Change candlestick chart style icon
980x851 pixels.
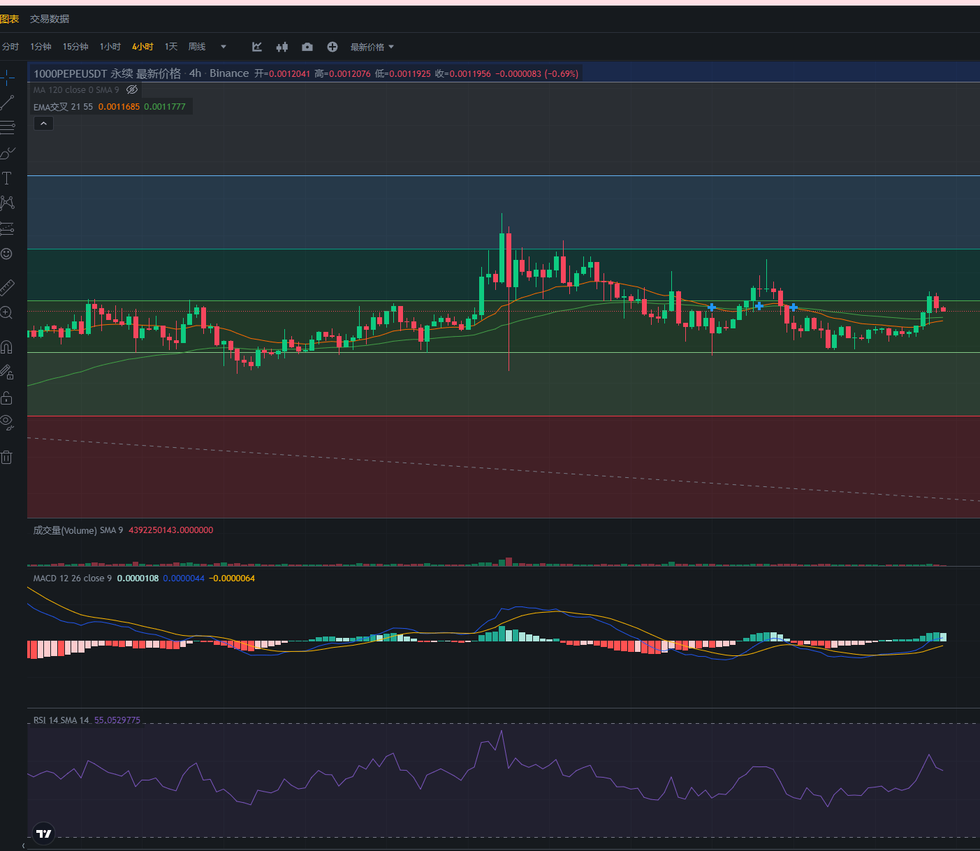click(x=282, y=47)
